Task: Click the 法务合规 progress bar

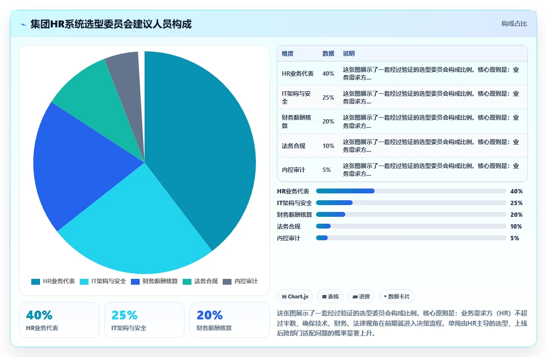Action: (411, 226)
